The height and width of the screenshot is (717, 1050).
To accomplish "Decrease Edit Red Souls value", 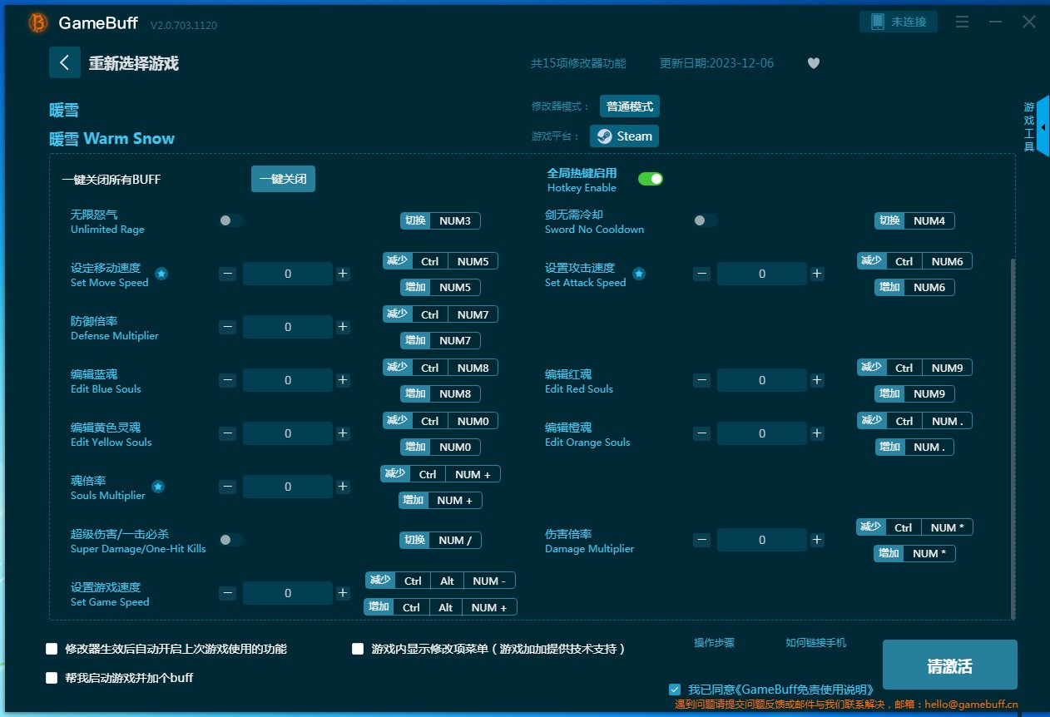I will click(x=702, y=380).
